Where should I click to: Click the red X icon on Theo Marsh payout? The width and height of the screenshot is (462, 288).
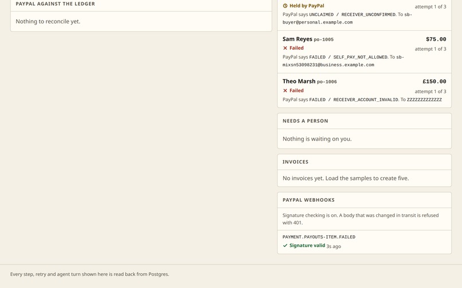(285, 90)
